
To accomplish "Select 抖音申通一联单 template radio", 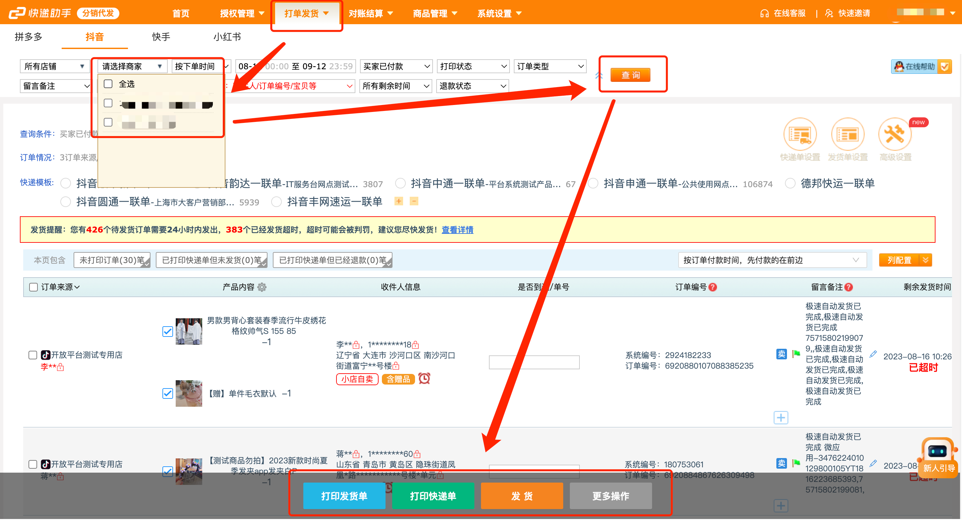I will (593, 183).
